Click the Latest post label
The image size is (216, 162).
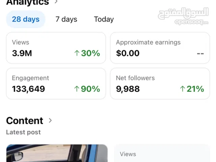click(23, 132)
